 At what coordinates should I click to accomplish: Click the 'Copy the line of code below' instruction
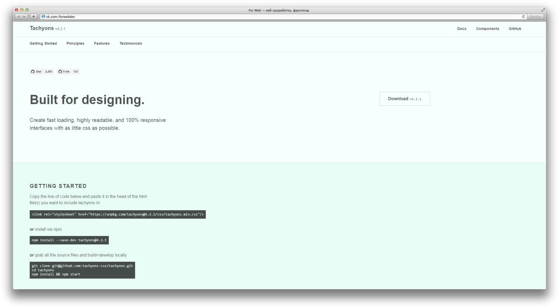coord(88,200)
